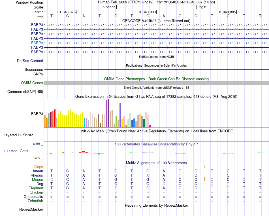The height and width of the screenshot is (216, 269).
Task: Click the light blue FABP3 intron arrow line
Action: click(x=157, y=43)
